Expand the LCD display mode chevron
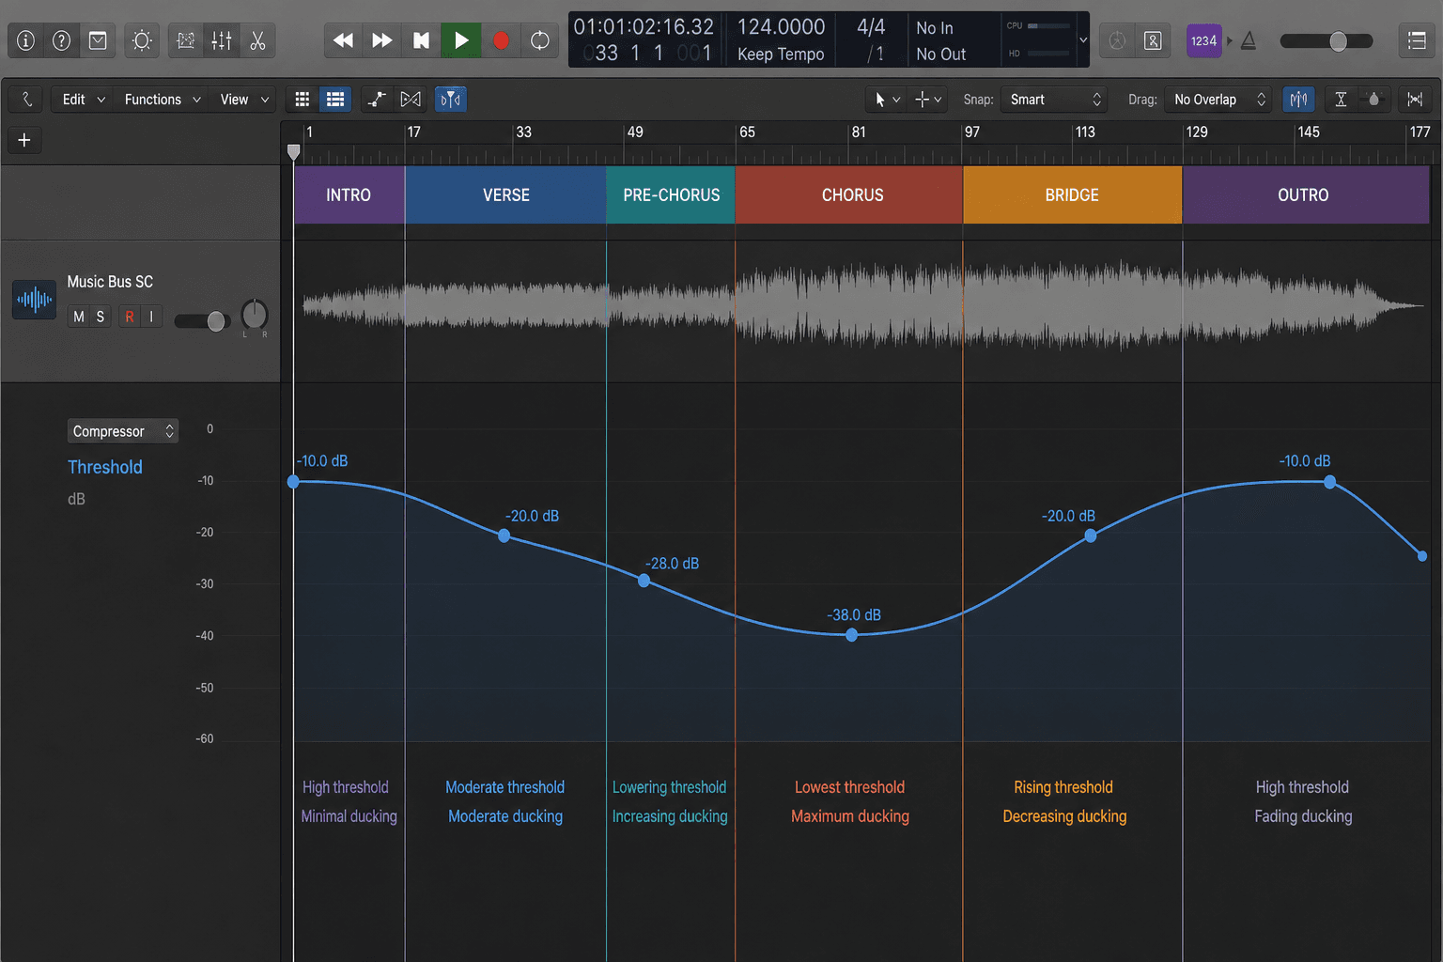This screenshot has height=962, width=1443. point(1083,40)
